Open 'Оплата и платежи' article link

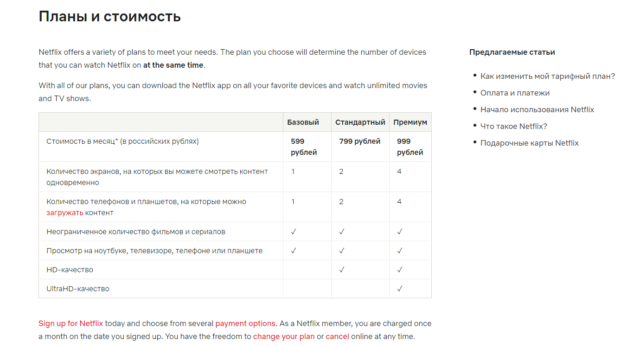[515, 93]
